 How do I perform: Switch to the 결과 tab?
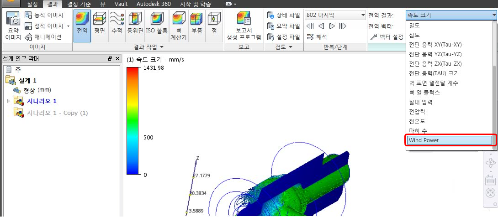pyautogui.click(x=53, y=4)
